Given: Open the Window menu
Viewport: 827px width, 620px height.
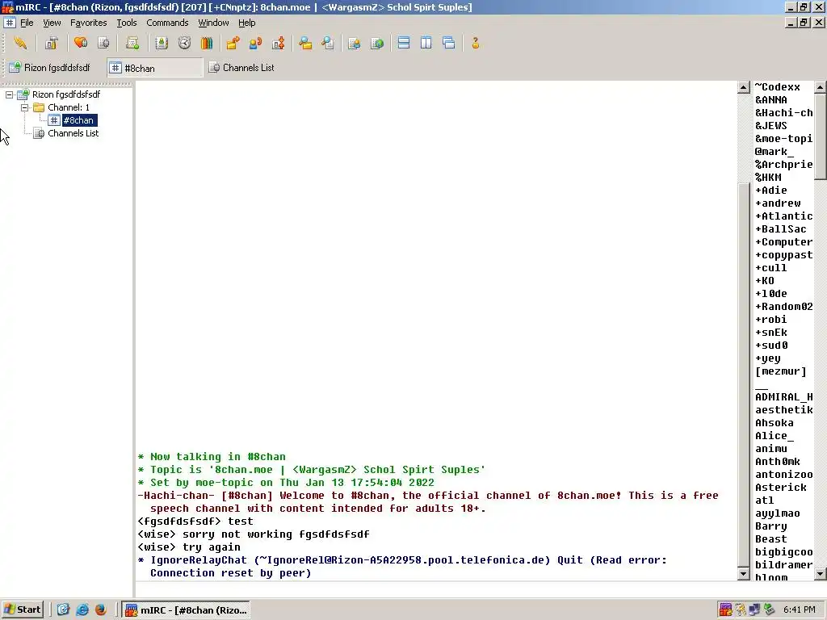Looking at the screenshot, I should pos(213,23).
